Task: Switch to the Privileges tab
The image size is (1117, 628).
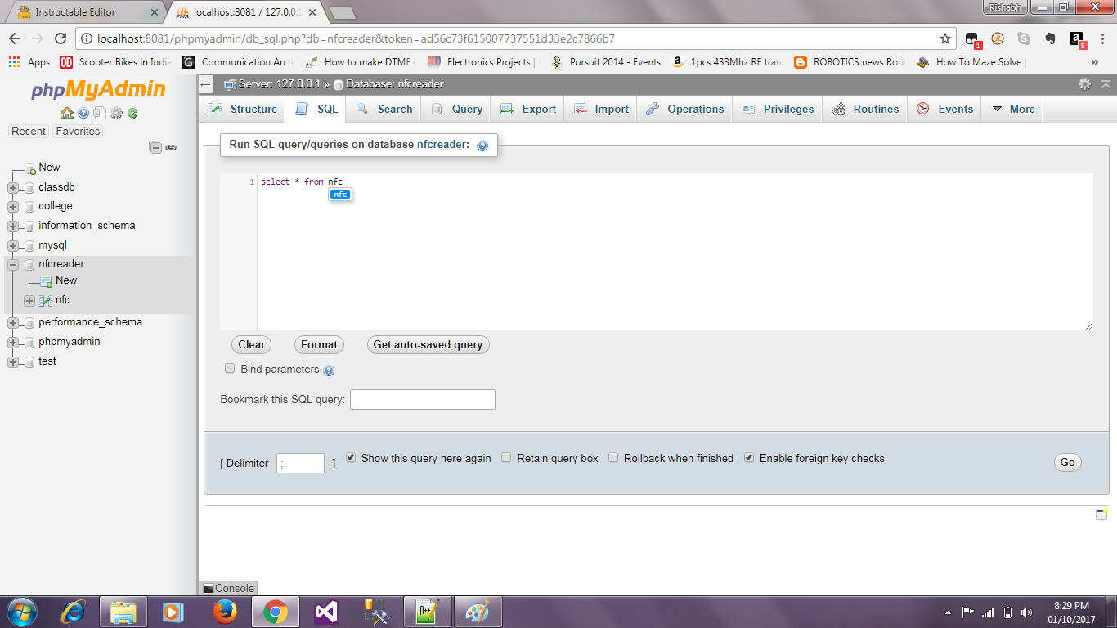Action: pos(777,109)
